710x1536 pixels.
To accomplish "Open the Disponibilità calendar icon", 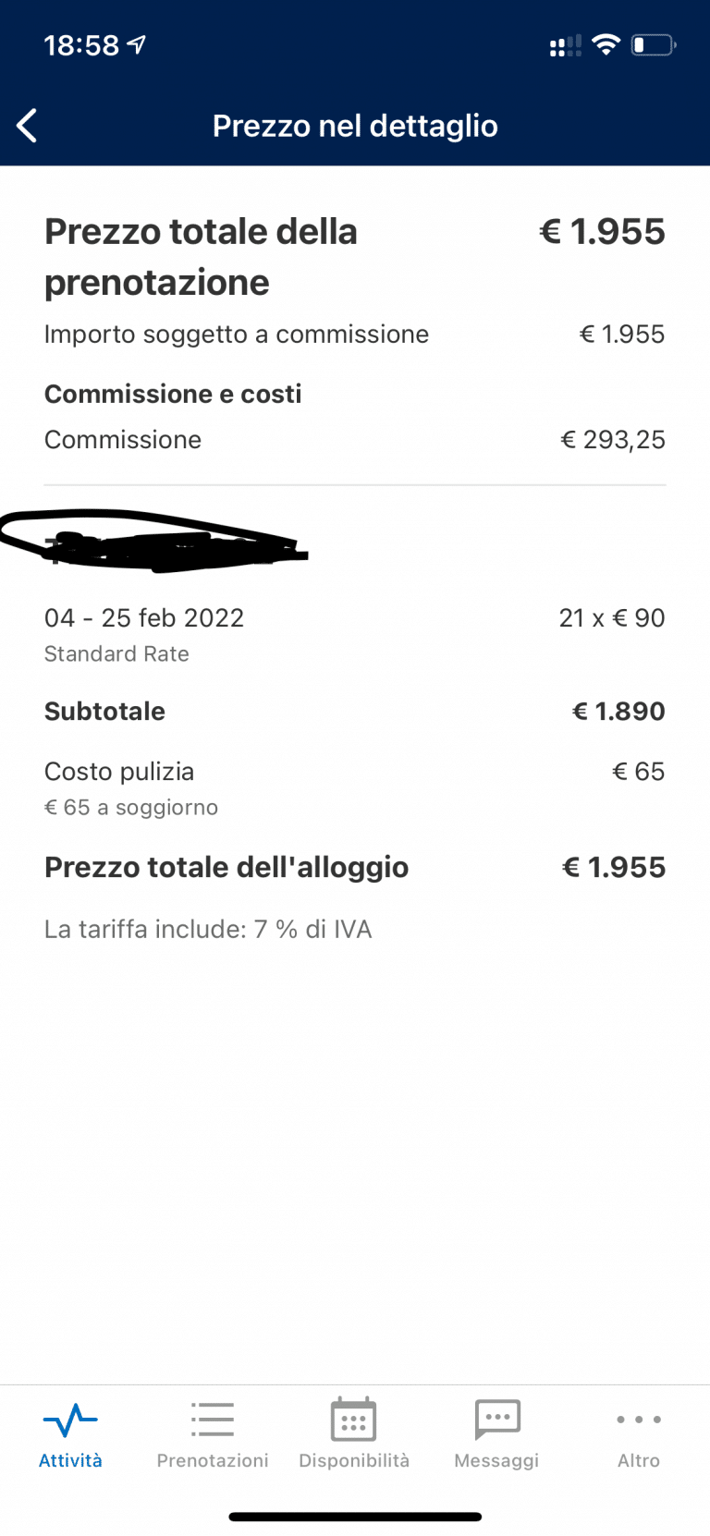I will (x=354, y=1420).
